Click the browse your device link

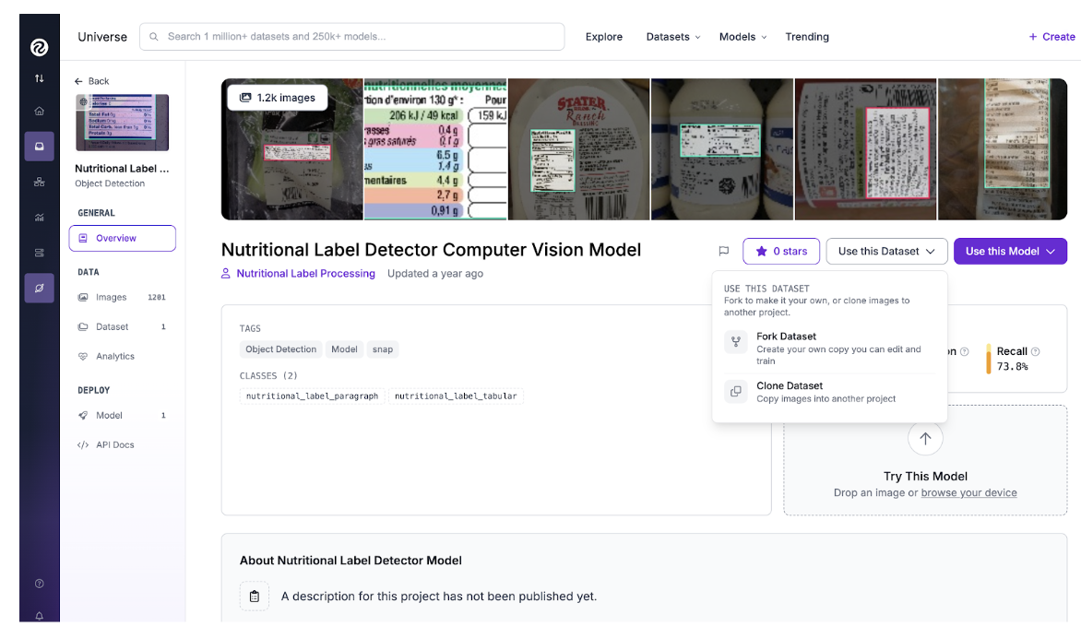point(968,493)
